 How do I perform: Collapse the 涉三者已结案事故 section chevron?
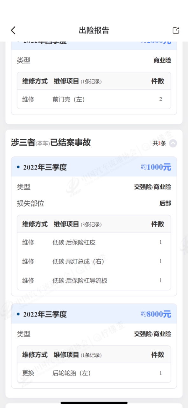[x=173, y=143]
